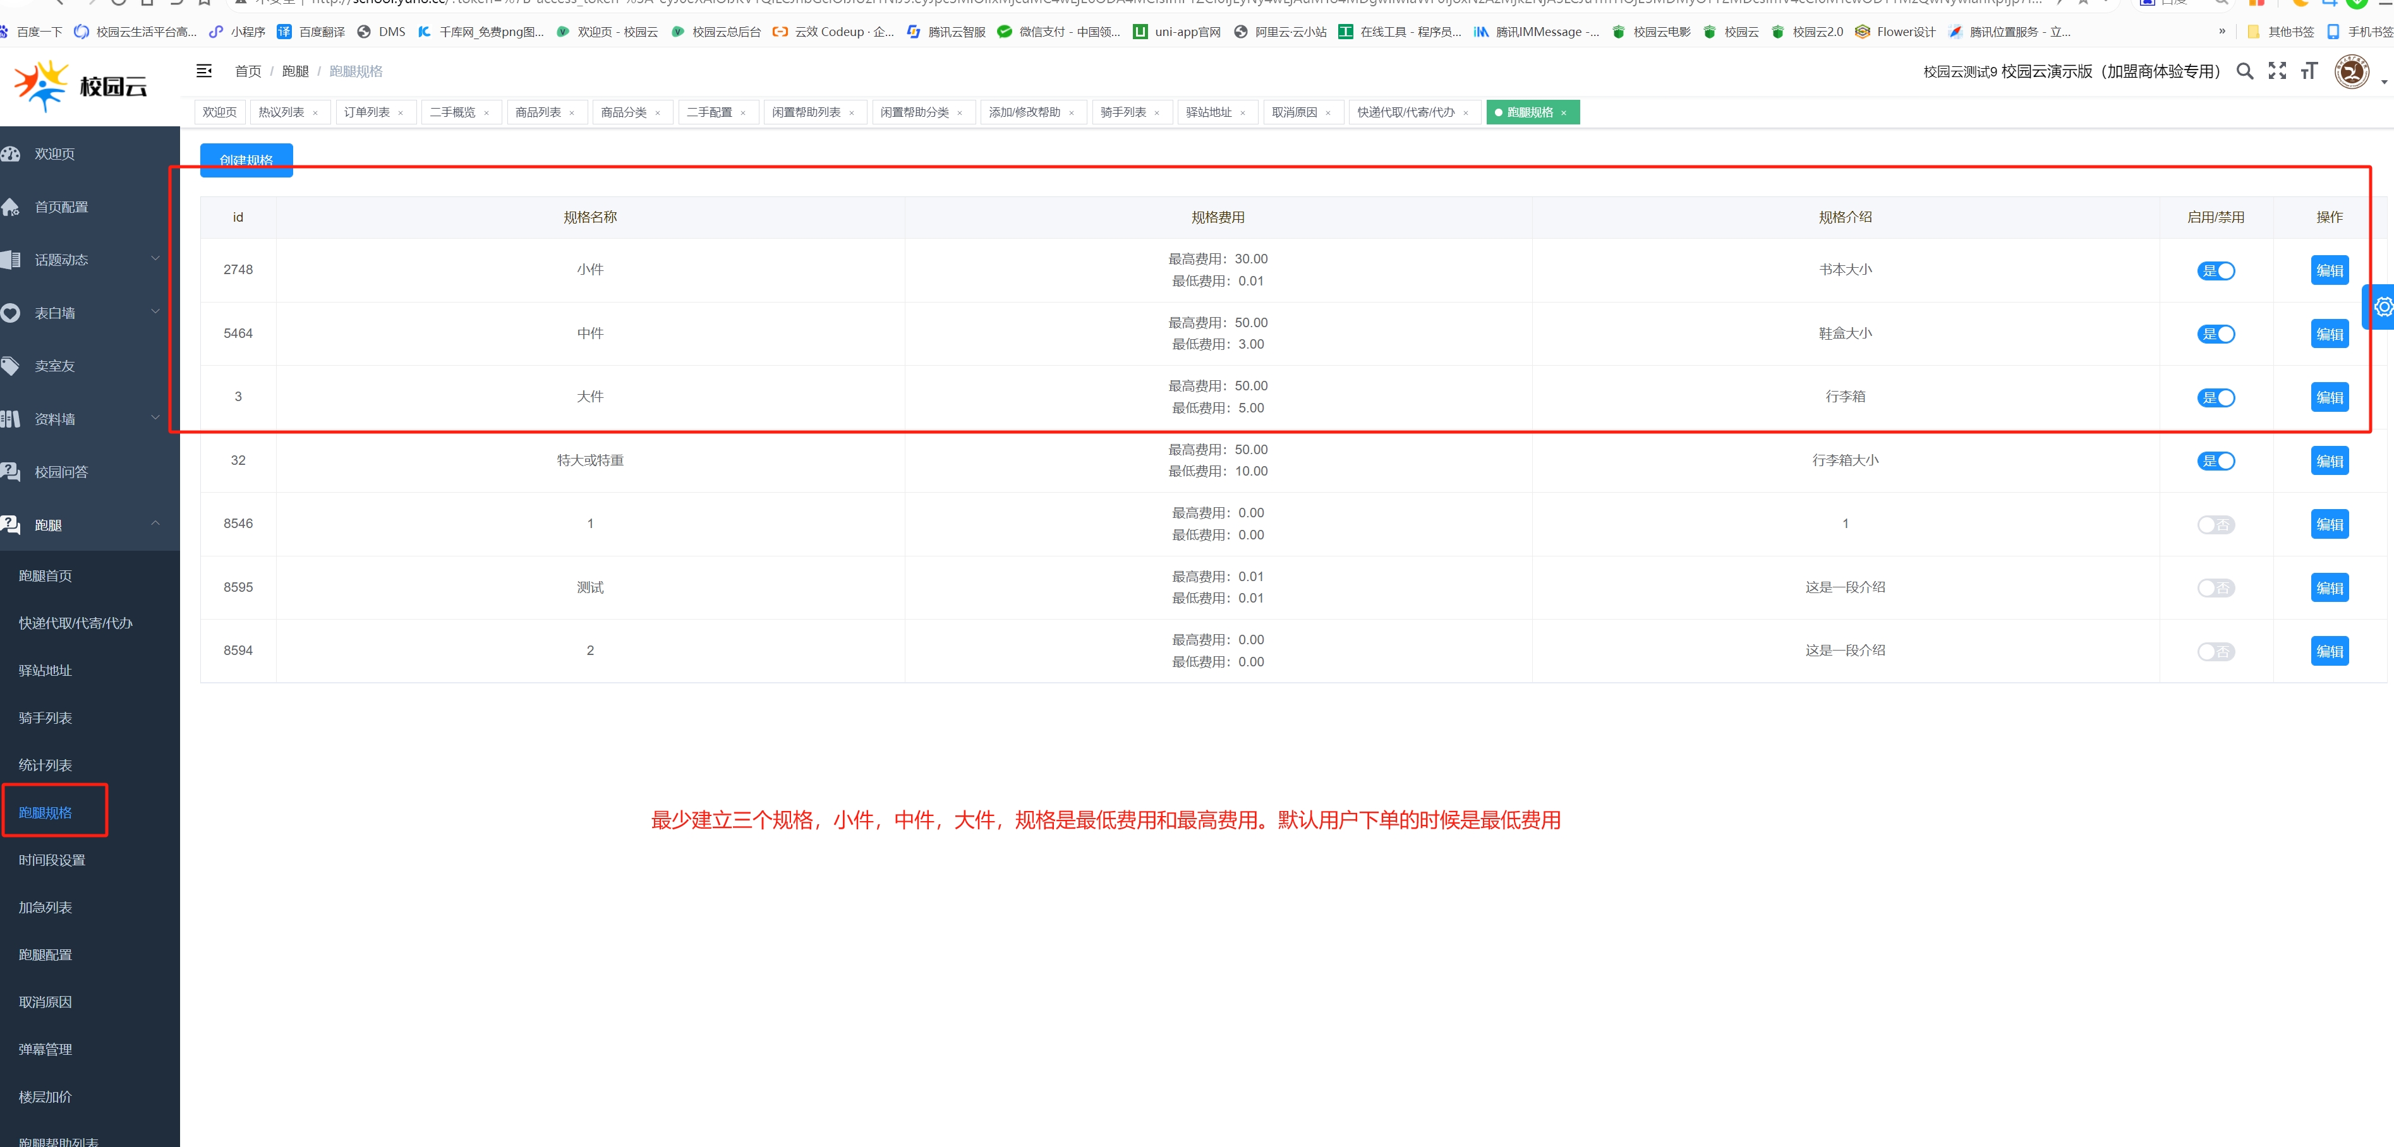Switch to the 驿站地址 tab
Viewport: 2394px width, 1147px height.
click(1218, 112)
